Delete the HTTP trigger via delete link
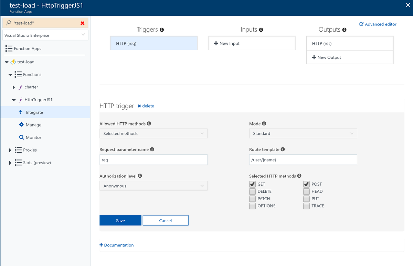This screenshot has height=266, width=413. coord(146,106)
